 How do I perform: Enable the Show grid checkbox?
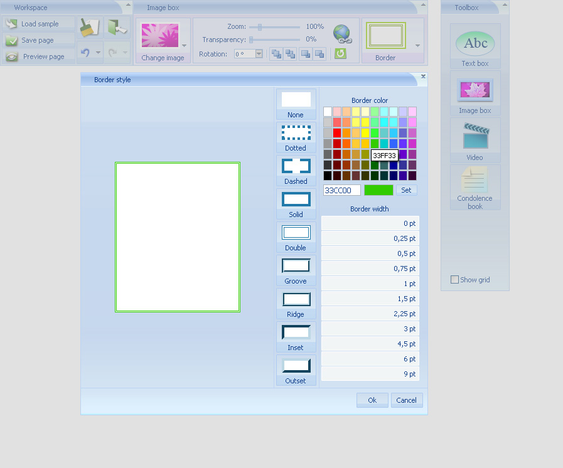coord(454,280)
